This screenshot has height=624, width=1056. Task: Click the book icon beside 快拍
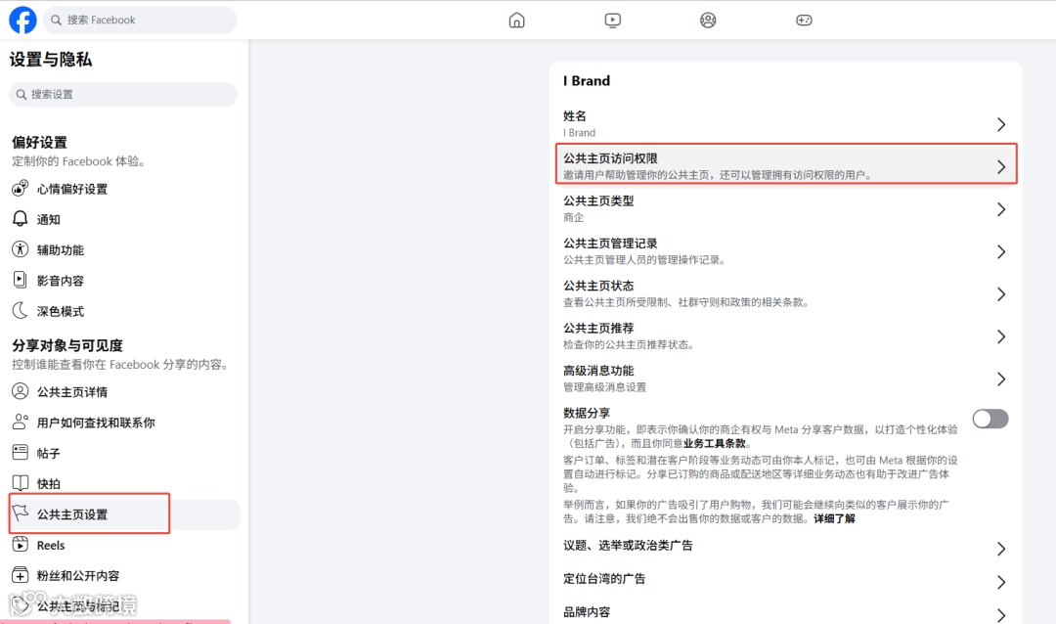(x=21, y=482)
